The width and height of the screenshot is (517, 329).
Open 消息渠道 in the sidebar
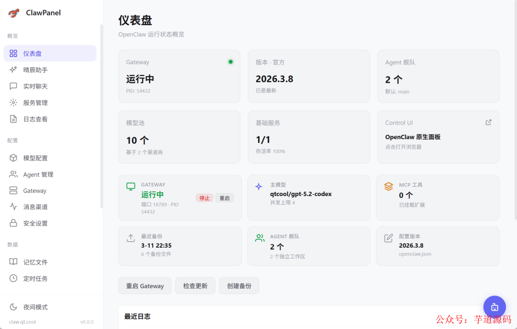click(x=50, y=207)
